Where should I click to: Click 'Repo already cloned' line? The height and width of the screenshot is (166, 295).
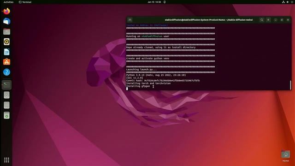pyautogui.click(x=161, y=47)
